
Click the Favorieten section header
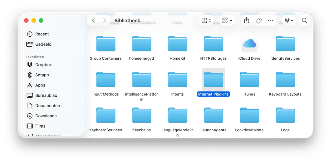pos(35,57)
